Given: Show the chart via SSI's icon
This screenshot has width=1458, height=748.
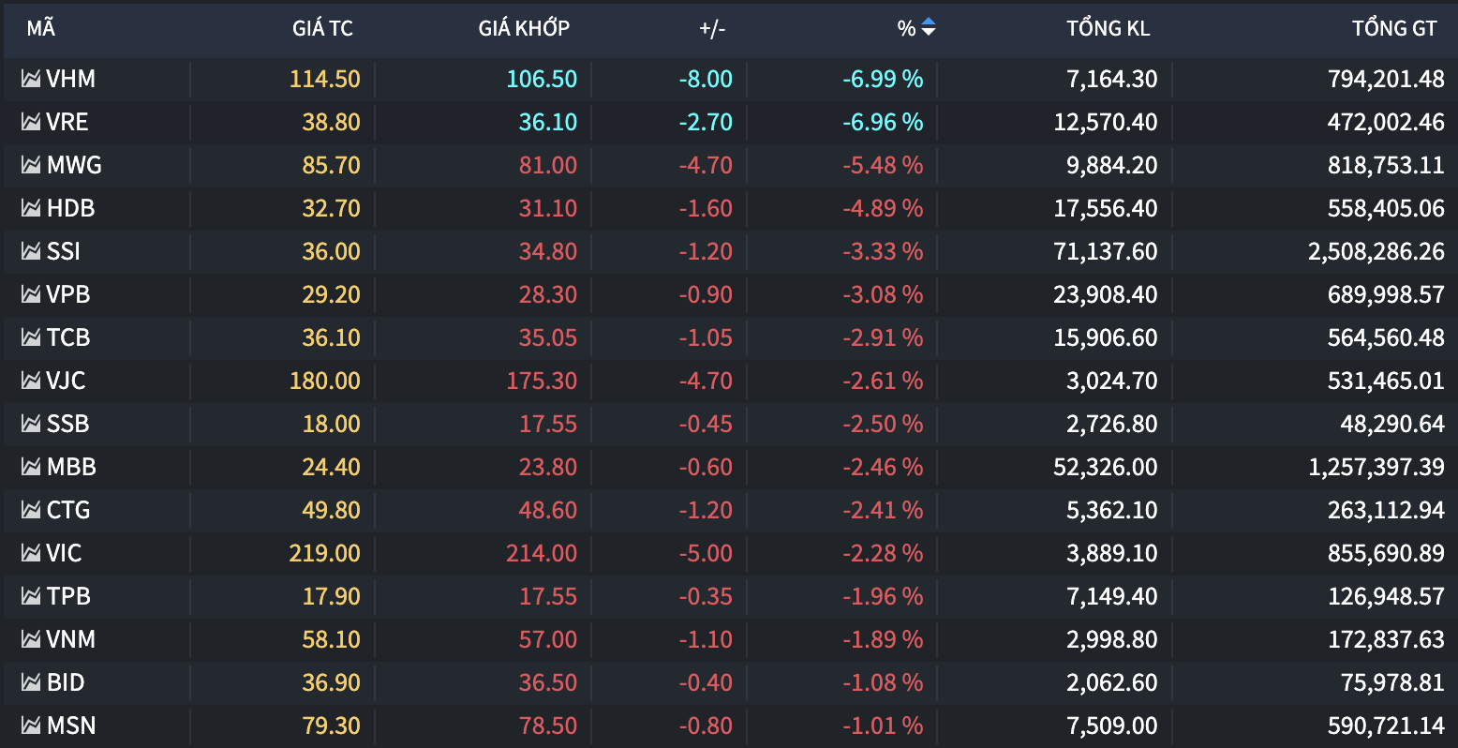Looking at the screenshot, I should pos(31,251).
